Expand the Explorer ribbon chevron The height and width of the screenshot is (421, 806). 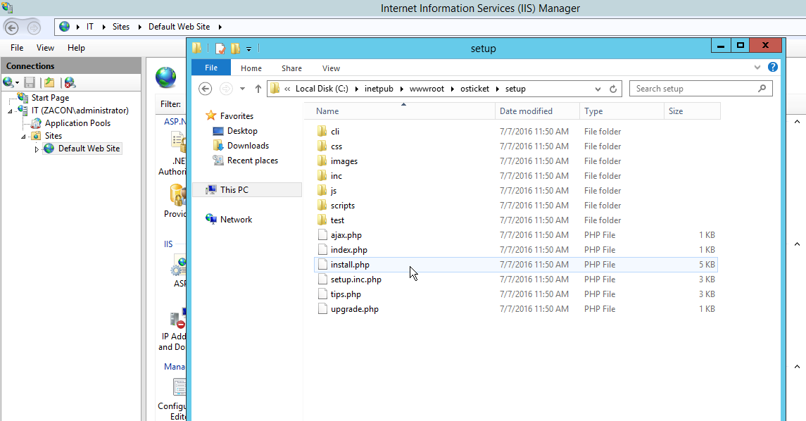tap(757, 68)
